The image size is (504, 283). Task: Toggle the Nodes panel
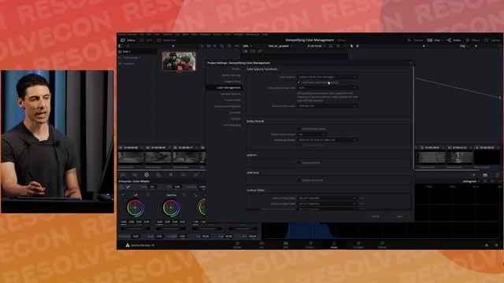454,40
